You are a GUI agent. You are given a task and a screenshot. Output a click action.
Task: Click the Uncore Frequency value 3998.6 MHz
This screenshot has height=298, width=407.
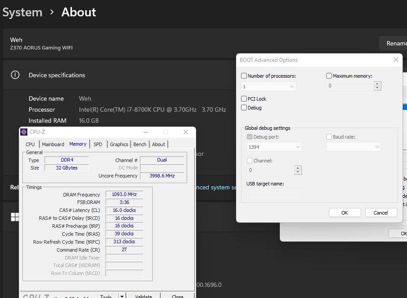coord(162,176)
